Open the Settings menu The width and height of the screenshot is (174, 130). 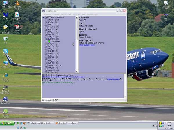tap(90, 14)
